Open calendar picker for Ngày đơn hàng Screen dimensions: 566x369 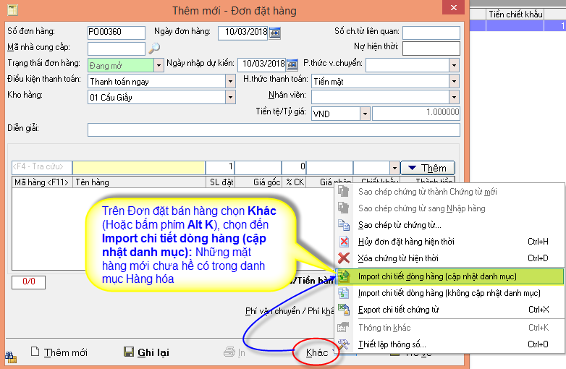click(x=274, y=33)
